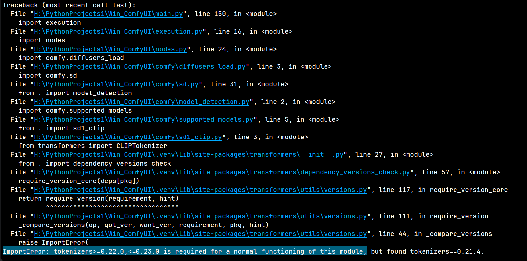This screenshot has height=261, width=527.
Task: Open versions.py link for line 111
Action: pos(200,216)
